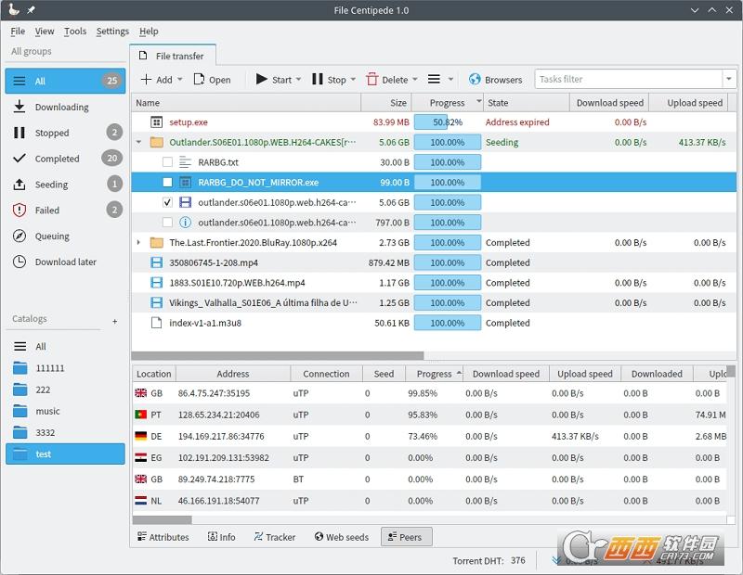743x575 pixels.
Task: Click the Open button in toolbar
Action: [x=213, y=80]
